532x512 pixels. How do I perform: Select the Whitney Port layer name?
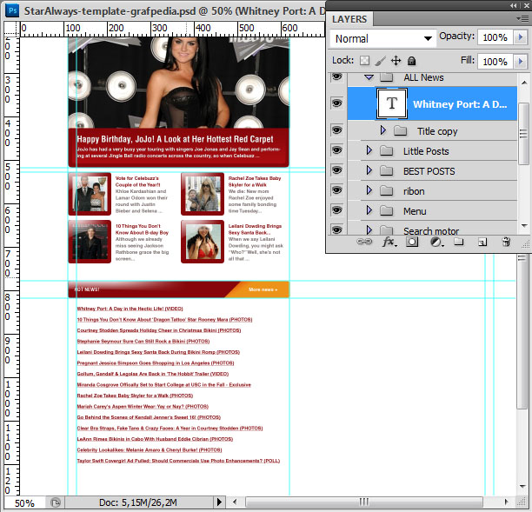coord(460,104)
